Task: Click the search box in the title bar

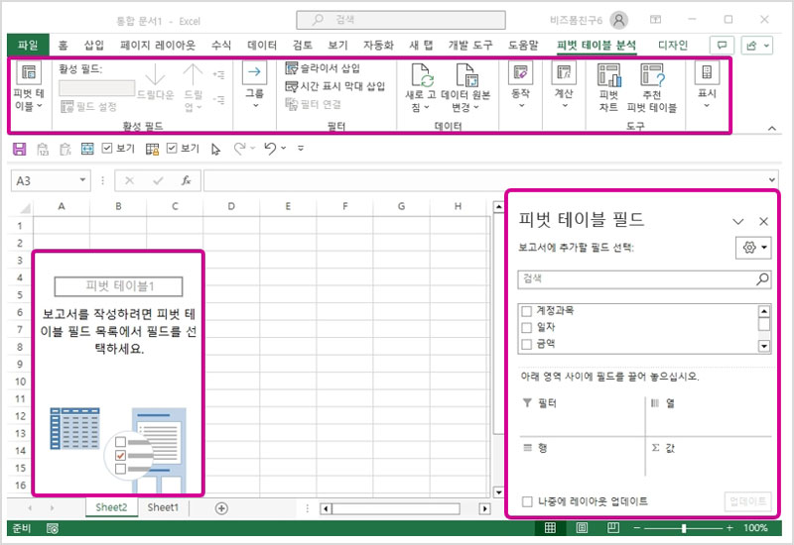Action: coord(401,20)
